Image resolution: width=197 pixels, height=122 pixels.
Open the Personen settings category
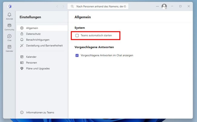(x=42, y=62)
